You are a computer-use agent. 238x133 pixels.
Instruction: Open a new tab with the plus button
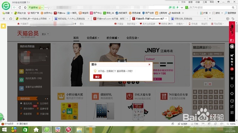tap(210, 19)
